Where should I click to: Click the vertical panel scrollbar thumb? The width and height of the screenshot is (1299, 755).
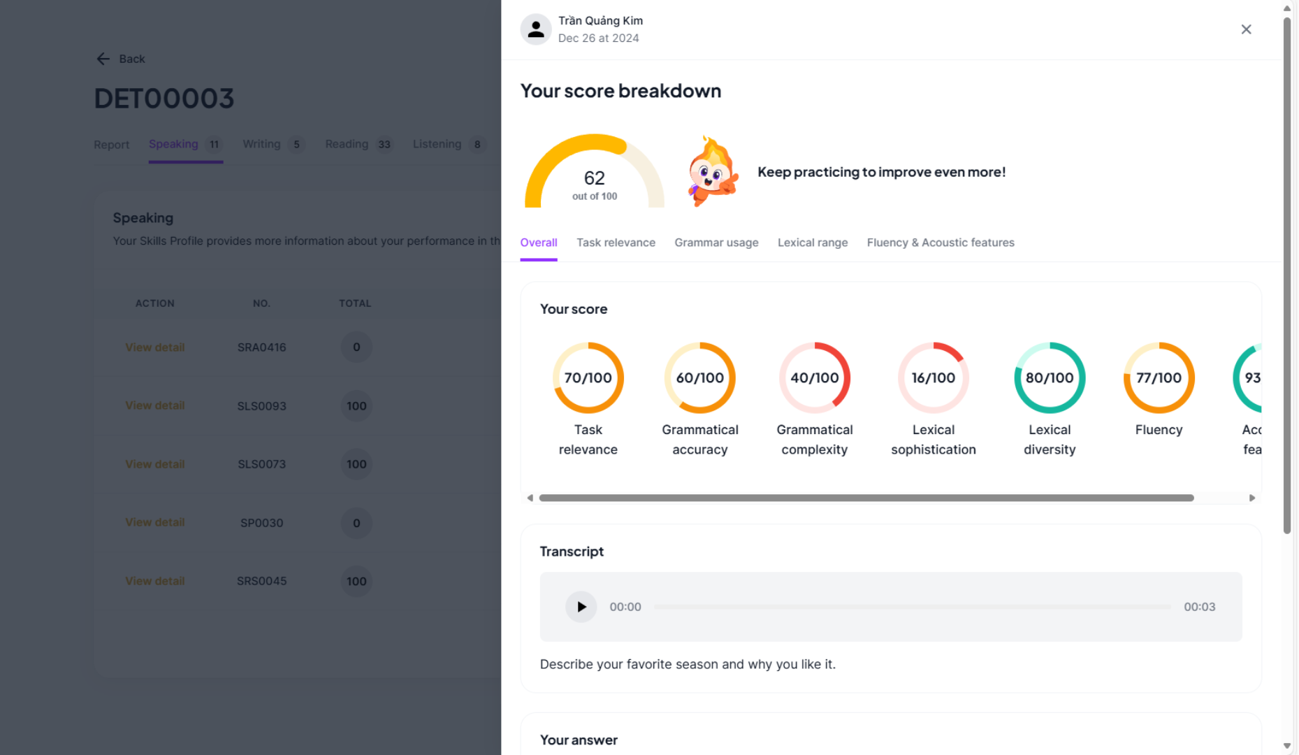[1287, 275]
